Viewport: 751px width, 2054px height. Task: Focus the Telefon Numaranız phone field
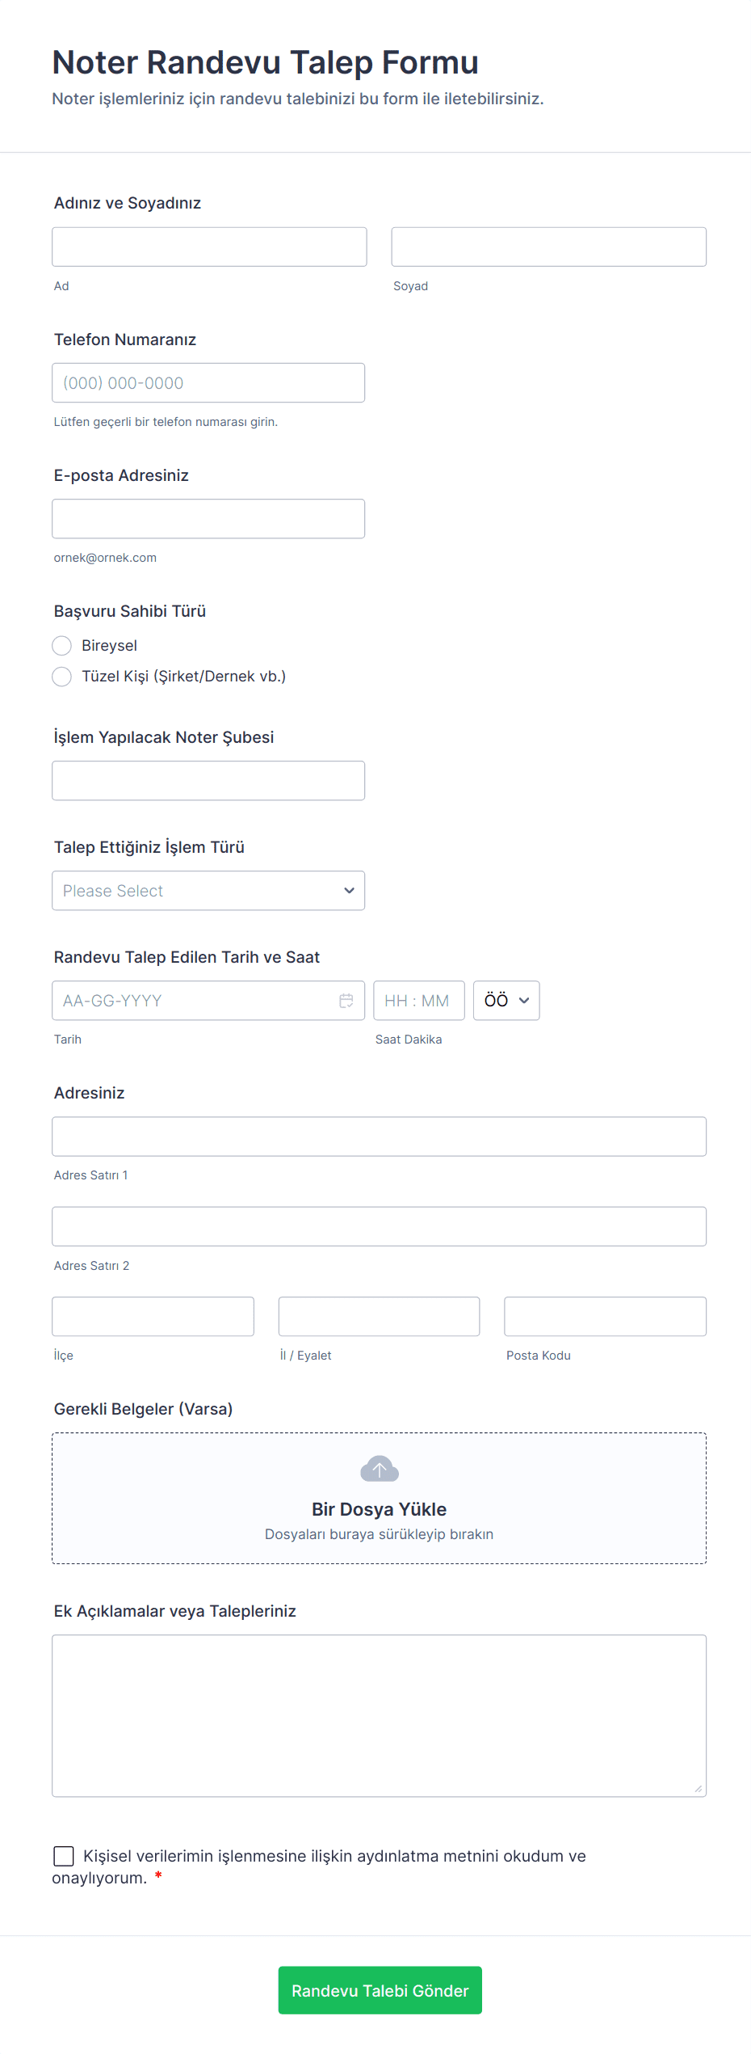pos(208,383)
